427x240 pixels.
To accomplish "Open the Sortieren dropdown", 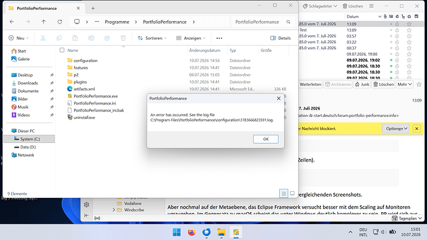I will 152,38.
